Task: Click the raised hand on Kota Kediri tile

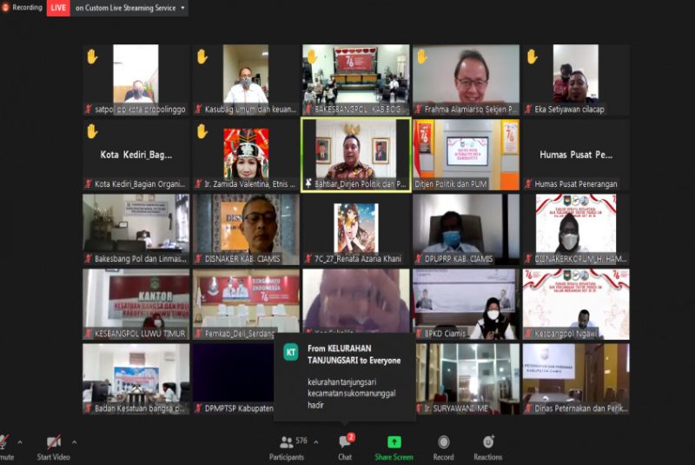Action: (92, 131)
